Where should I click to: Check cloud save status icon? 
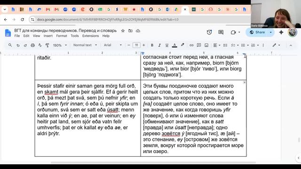[x=138, y=31]
